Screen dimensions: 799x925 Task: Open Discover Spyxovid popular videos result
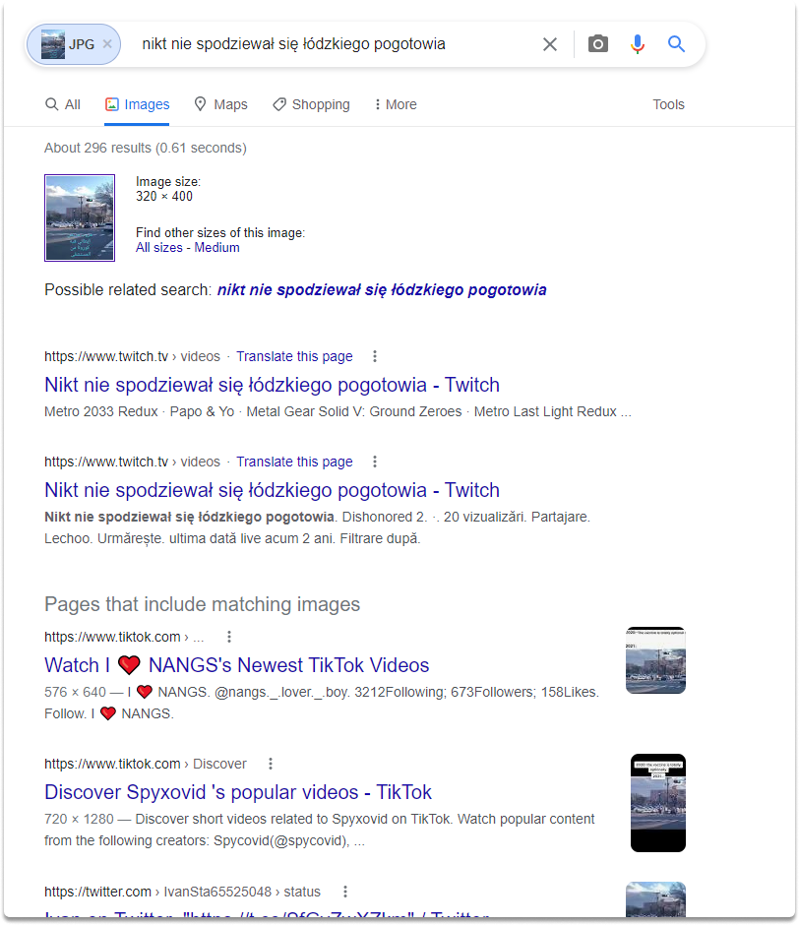(238, 792)
